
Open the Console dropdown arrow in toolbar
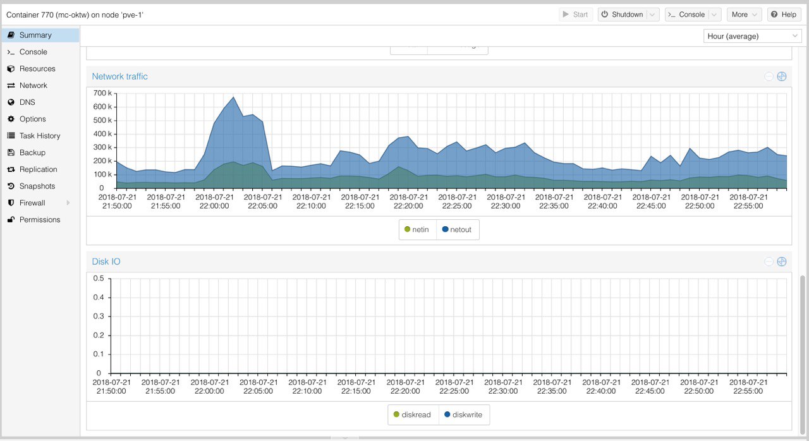coord(714,15)
